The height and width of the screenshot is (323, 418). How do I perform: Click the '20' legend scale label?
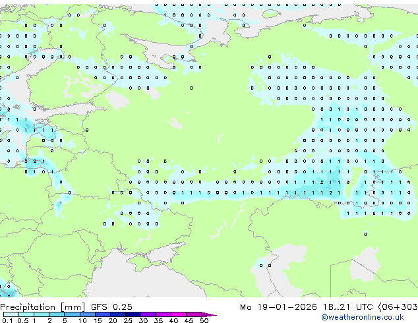[x=113, y=320]
